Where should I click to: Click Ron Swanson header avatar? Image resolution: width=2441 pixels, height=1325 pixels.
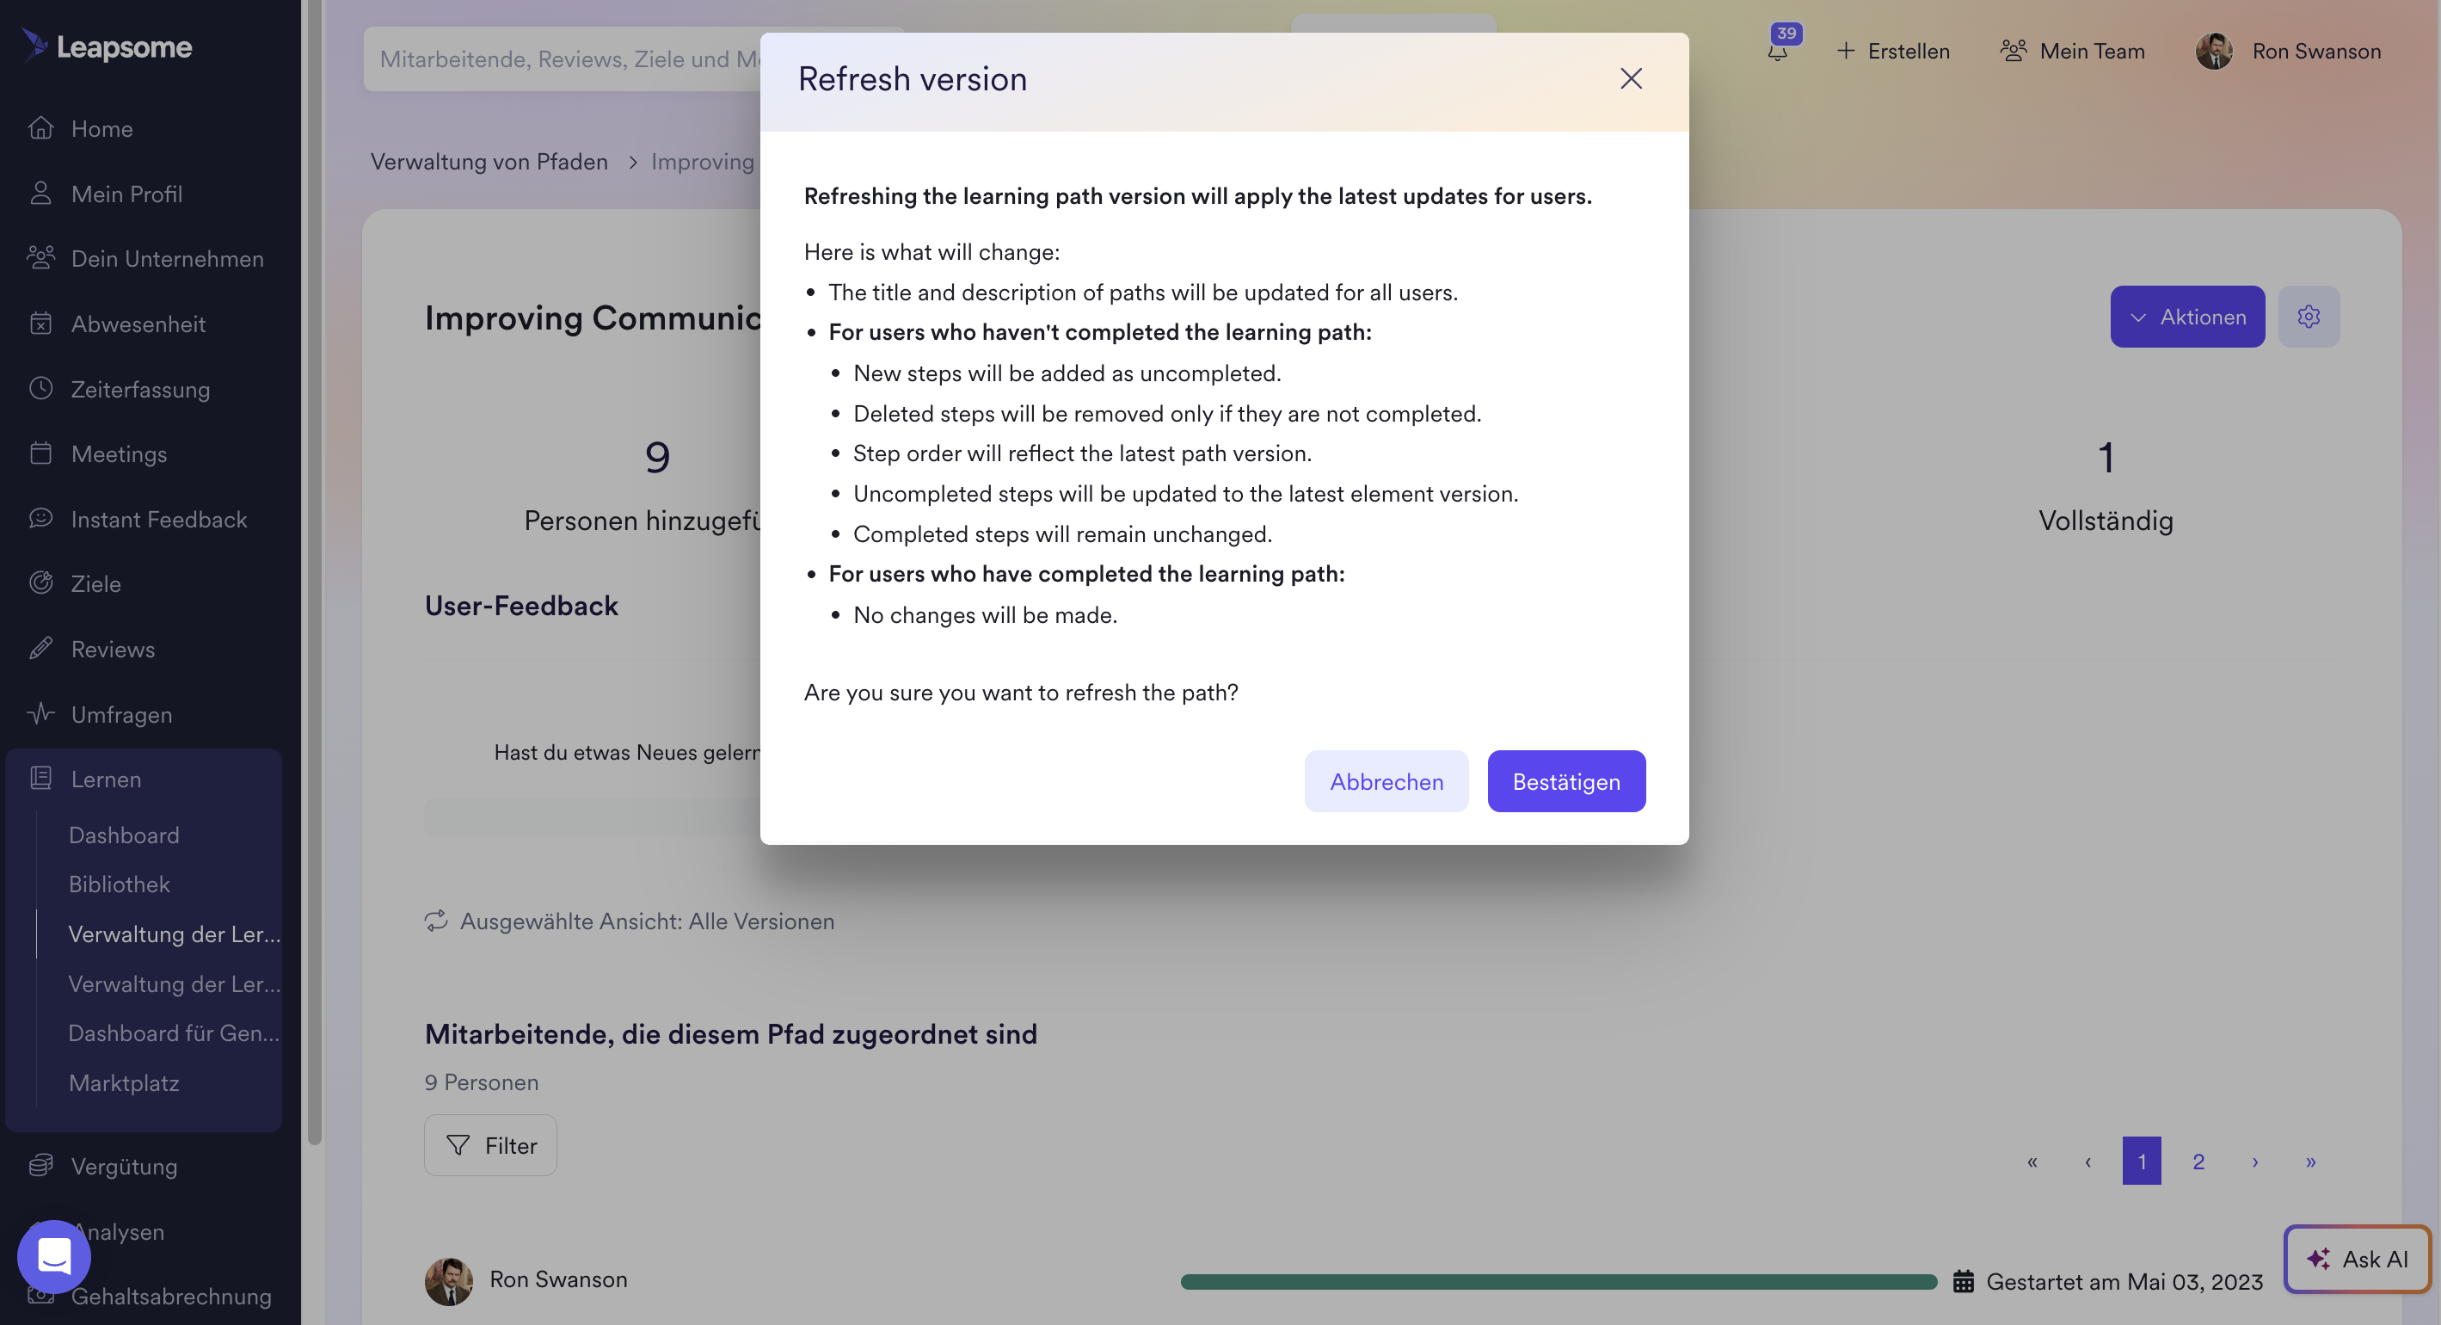tap(2215, 51)
